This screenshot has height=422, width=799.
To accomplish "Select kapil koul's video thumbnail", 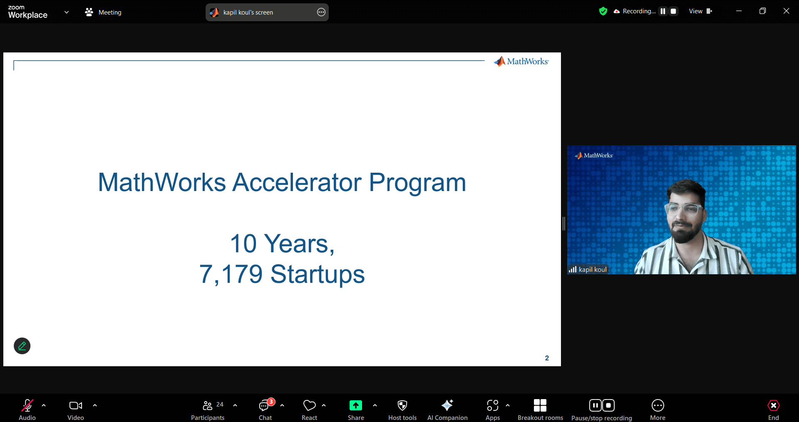I will coord(681,209).
